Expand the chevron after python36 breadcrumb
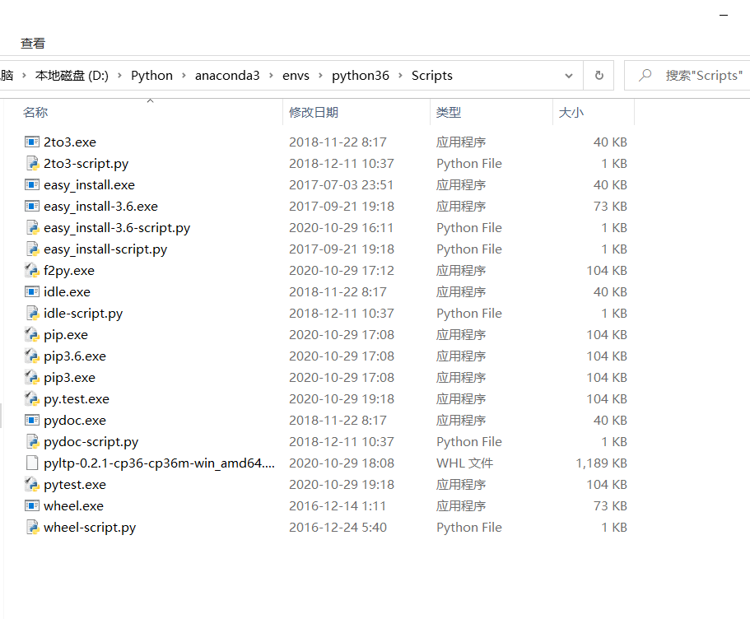 pos(400,76)
